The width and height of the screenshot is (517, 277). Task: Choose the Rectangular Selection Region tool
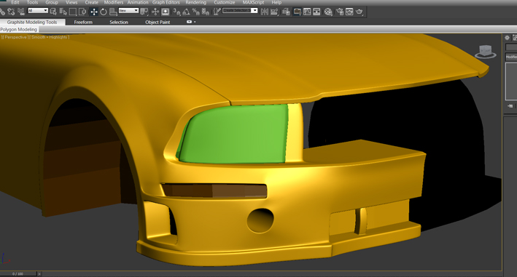click(x=73, y=12)
